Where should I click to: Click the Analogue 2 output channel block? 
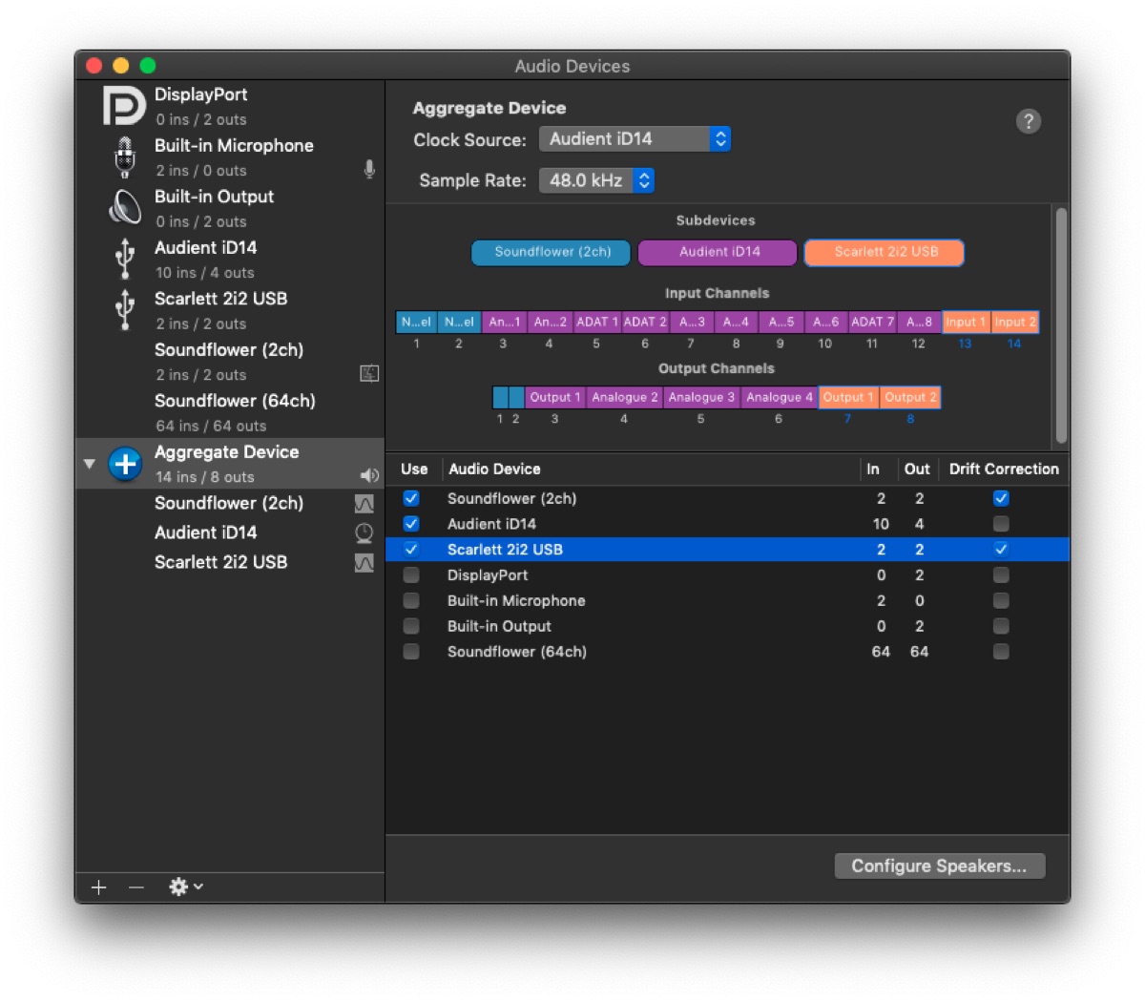[624, 397]
